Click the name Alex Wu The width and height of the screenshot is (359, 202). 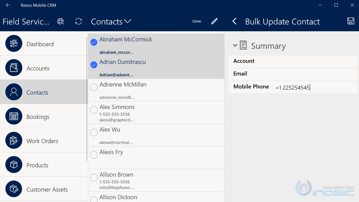pos(110,130)
